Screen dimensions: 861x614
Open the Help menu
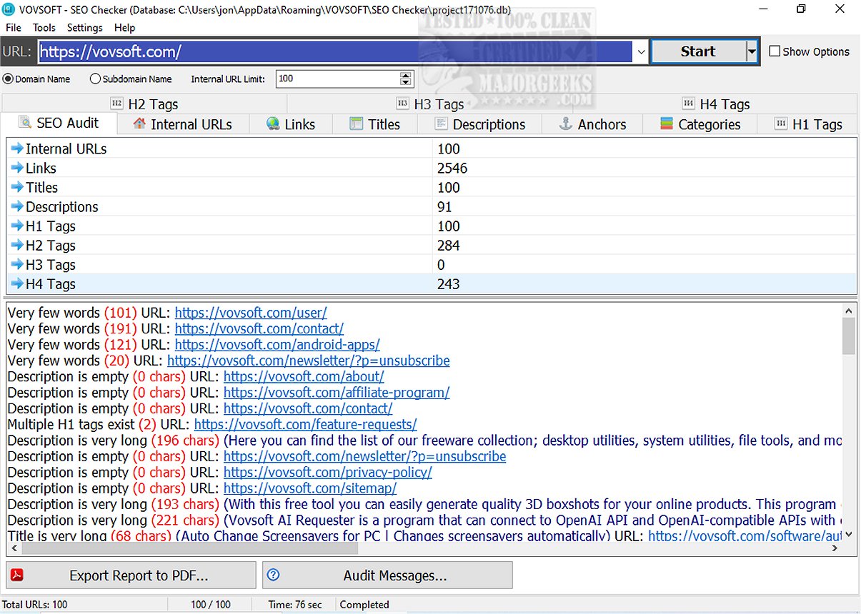point(125,27)
